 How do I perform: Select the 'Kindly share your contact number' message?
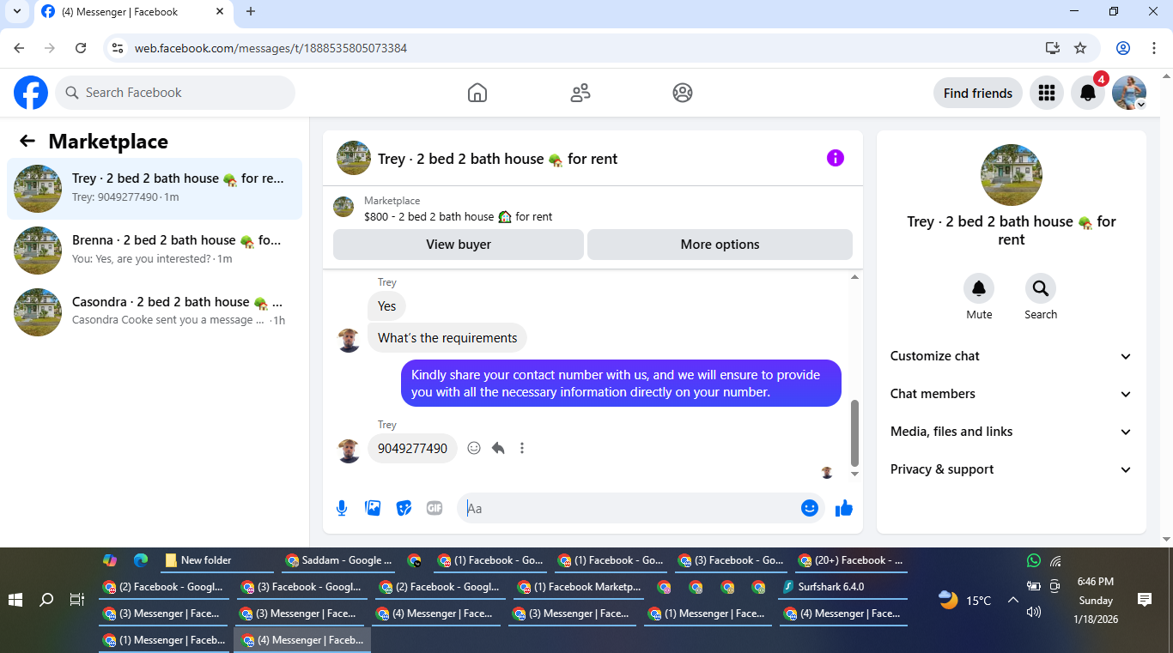click(621, 384)
